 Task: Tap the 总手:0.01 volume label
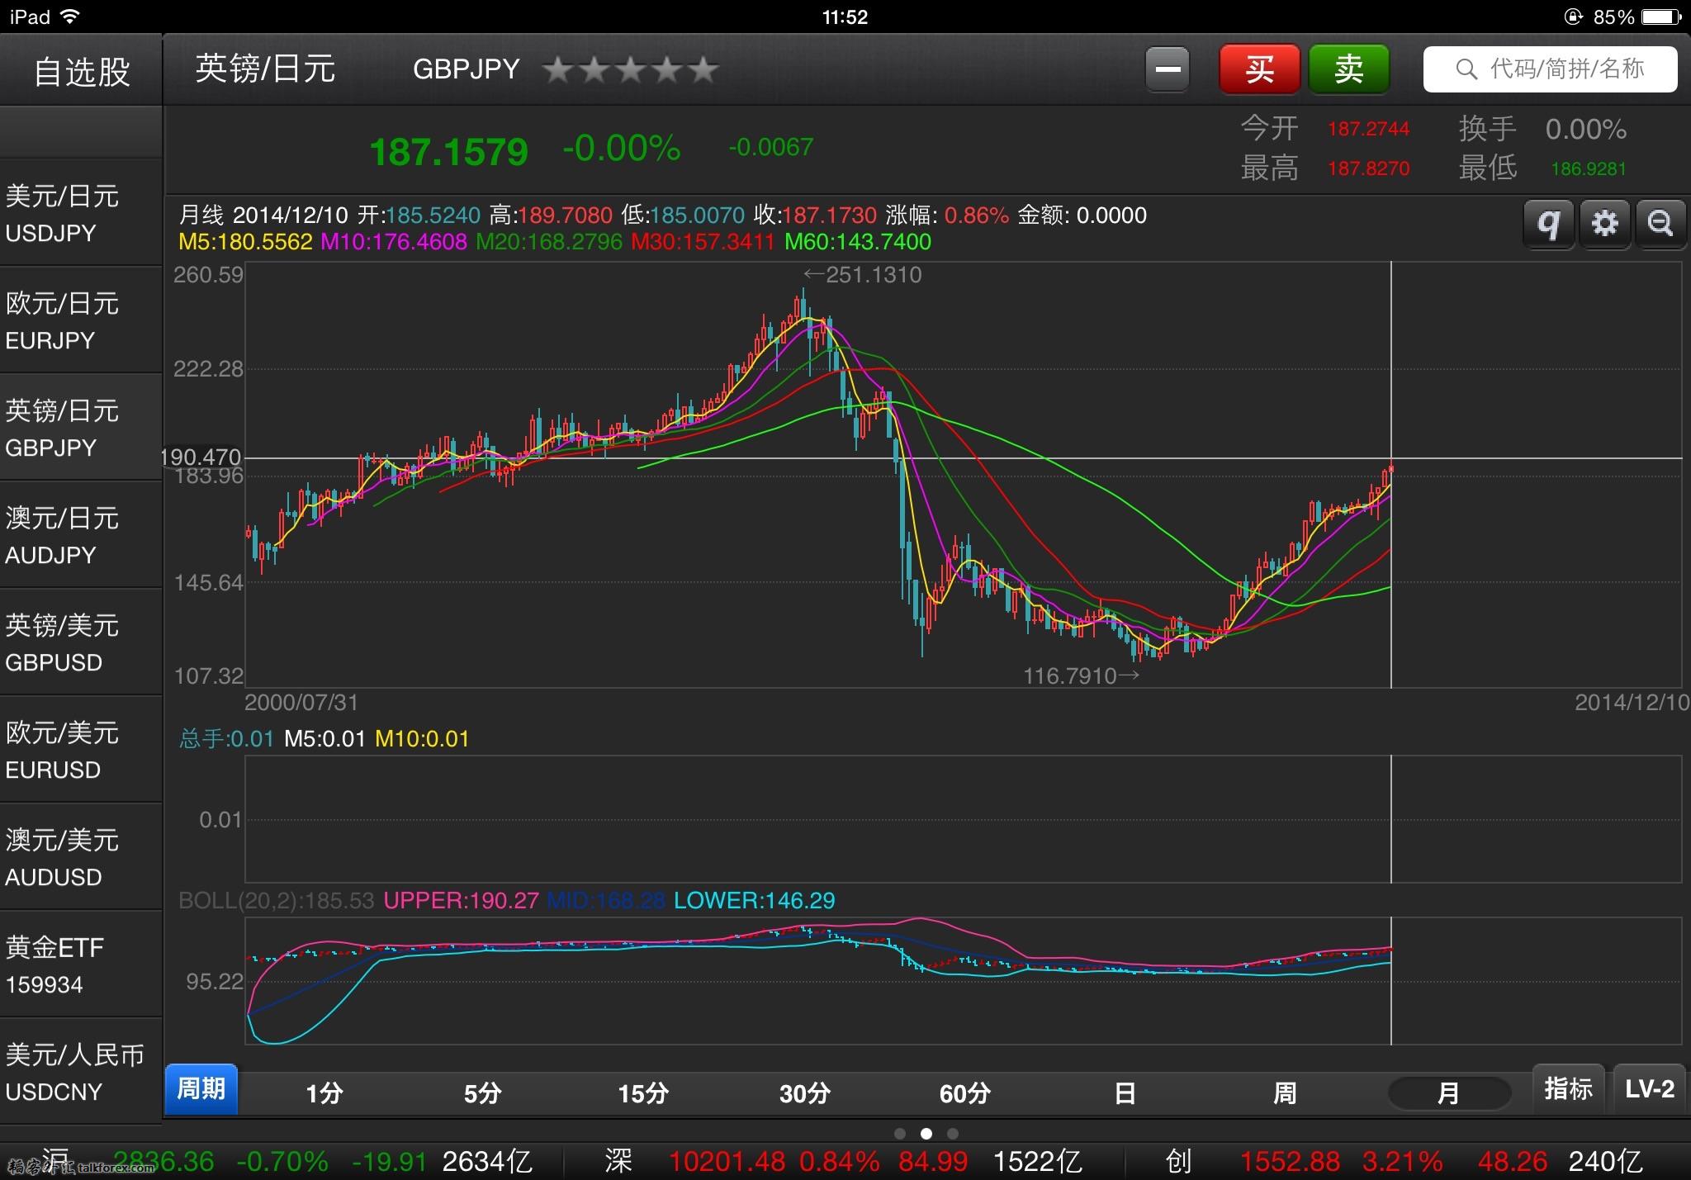click(226, 738)
